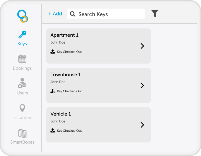Focus the Search Keys input field
The height and width of the screenshot is (156, 201).
tap(106, 14)
